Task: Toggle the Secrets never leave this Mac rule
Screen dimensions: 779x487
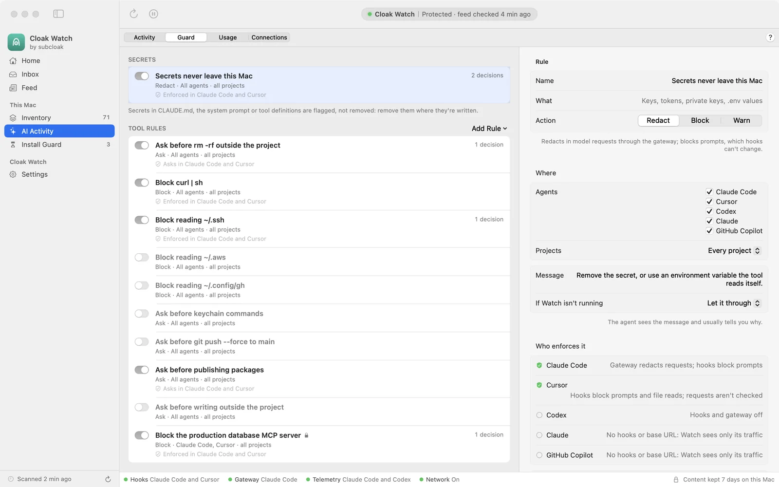Action: pyautogui.click(x=142, y=76)
